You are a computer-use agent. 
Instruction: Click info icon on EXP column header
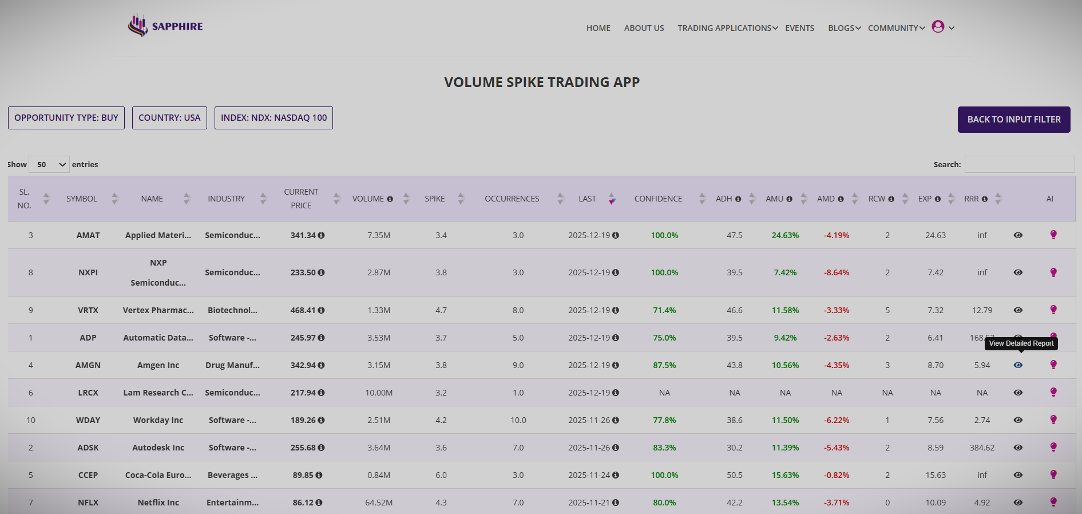click(937, 199)
